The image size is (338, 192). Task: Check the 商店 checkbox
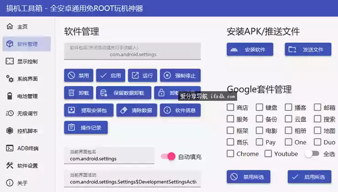coord(231,107)
